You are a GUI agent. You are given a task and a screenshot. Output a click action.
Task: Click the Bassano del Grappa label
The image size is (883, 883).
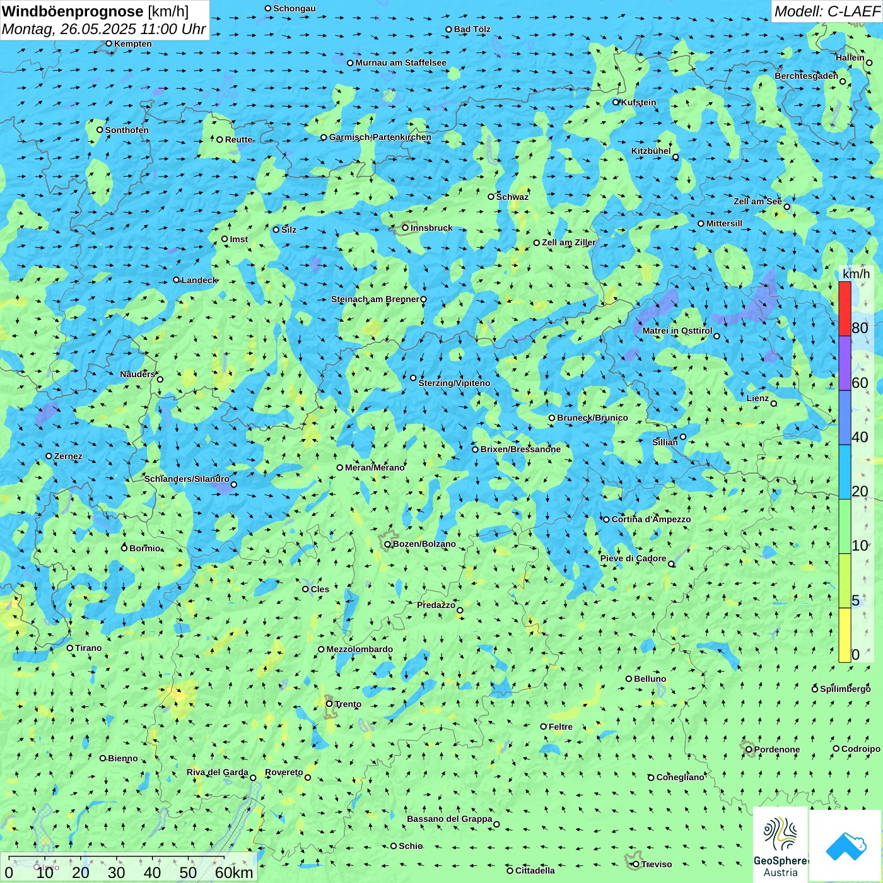tap(450, 819)
